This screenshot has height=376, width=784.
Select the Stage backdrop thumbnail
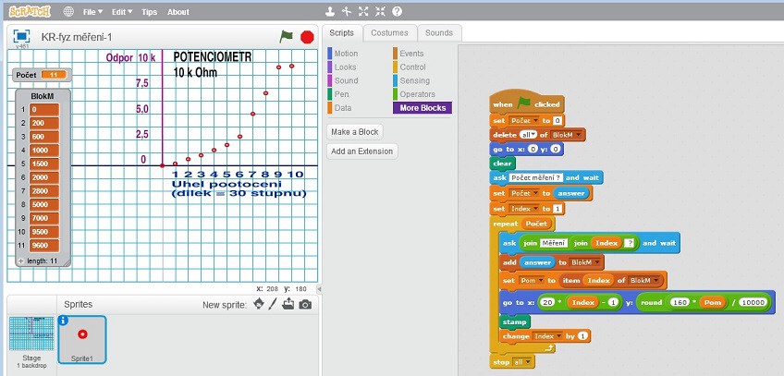coord(31,338)
